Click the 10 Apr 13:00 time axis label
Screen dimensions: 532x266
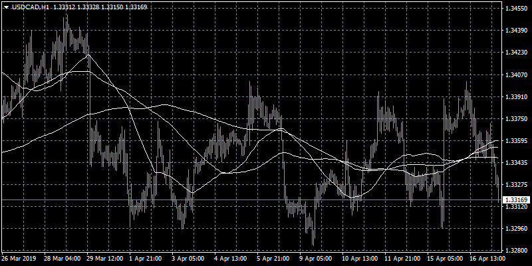(360, 259)
